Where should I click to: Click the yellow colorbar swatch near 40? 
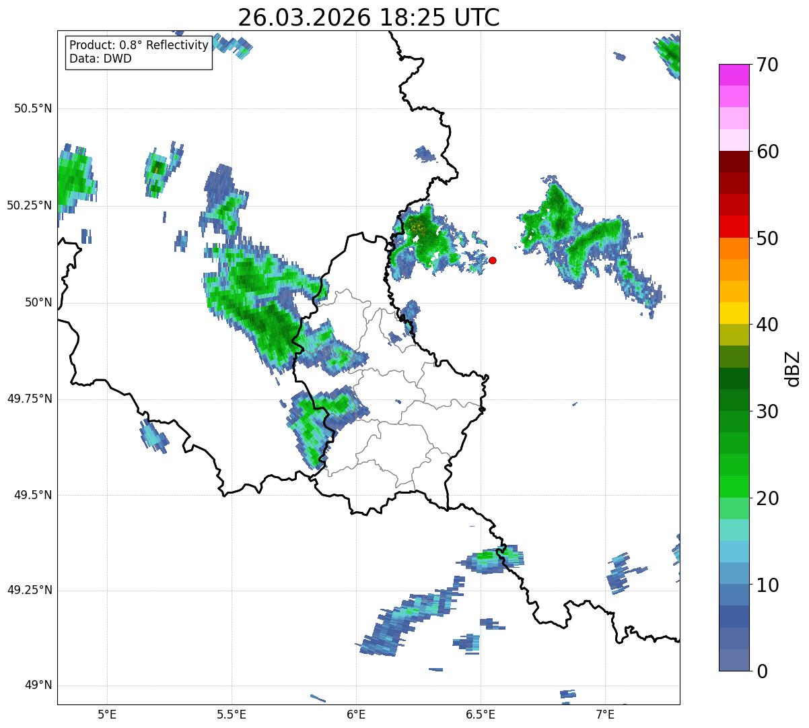[x=734, y=313]
